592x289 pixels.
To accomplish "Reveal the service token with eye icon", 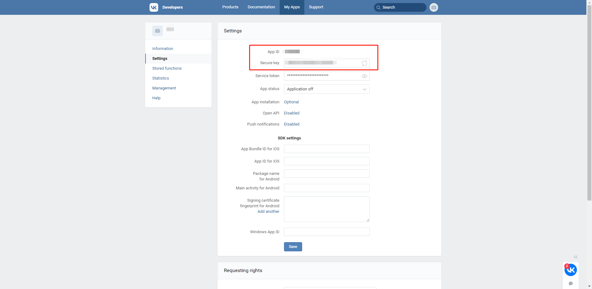I will click(x=364, y=76).
